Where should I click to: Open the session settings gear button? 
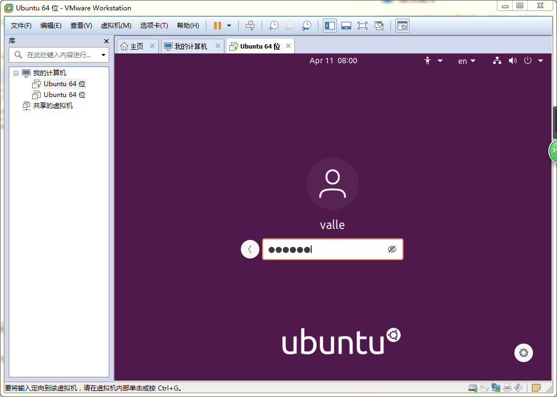pos(524,353)
